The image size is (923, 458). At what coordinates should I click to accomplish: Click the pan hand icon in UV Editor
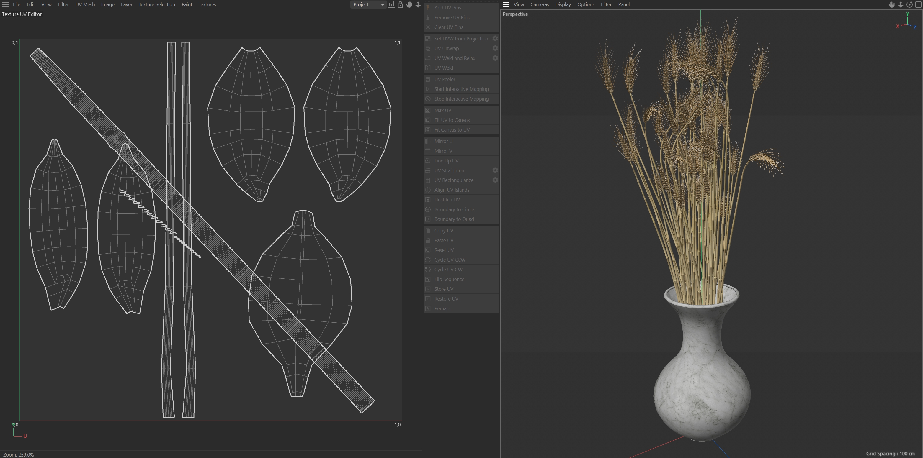409,5
